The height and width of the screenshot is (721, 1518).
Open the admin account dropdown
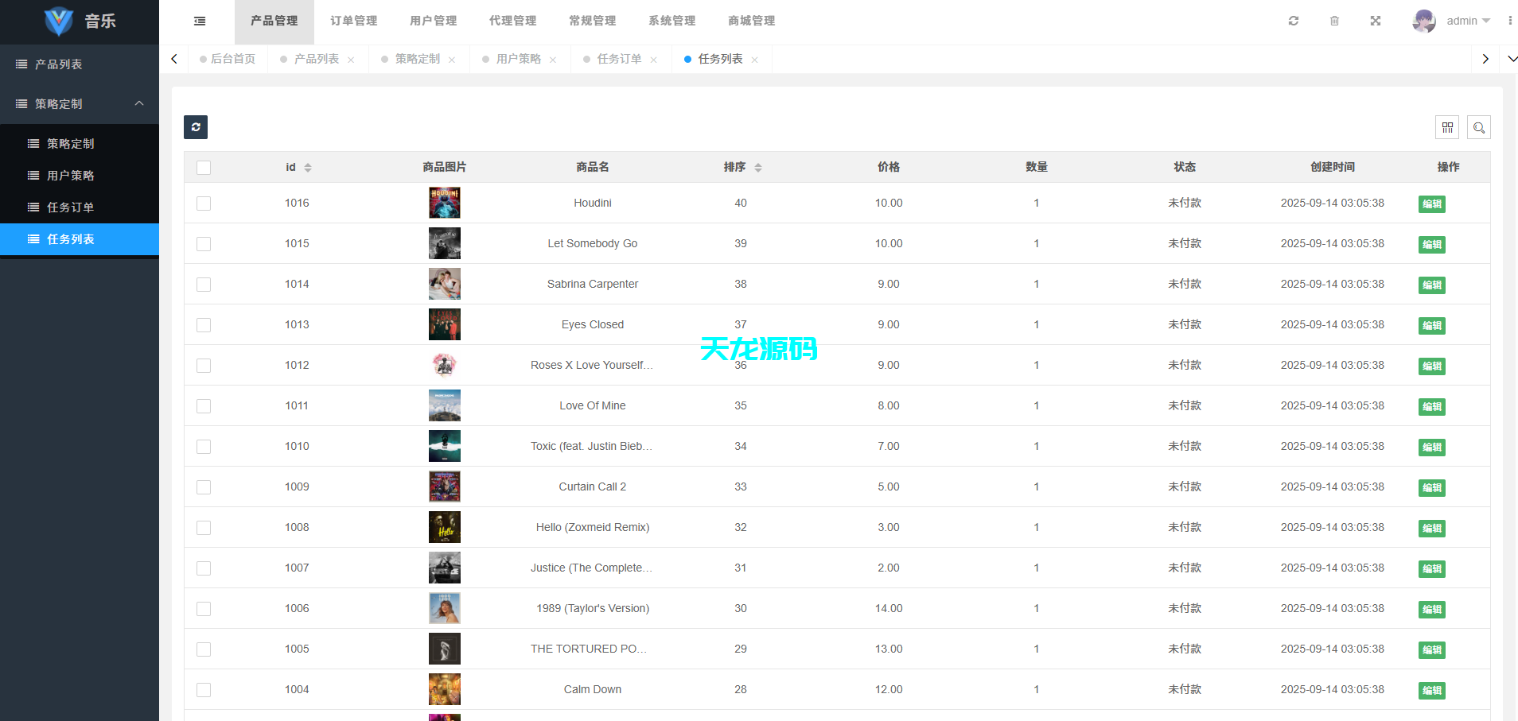[1464, 21]
